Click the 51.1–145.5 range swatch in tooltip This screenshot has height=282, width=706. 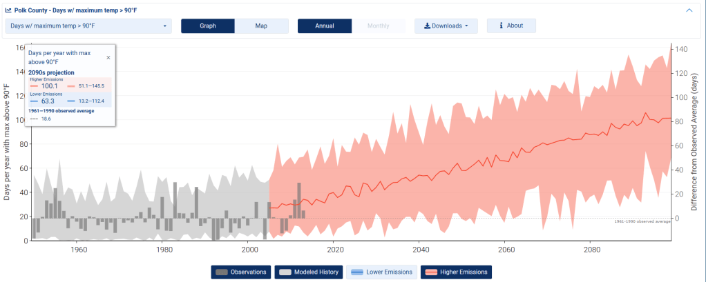point(71,85)
